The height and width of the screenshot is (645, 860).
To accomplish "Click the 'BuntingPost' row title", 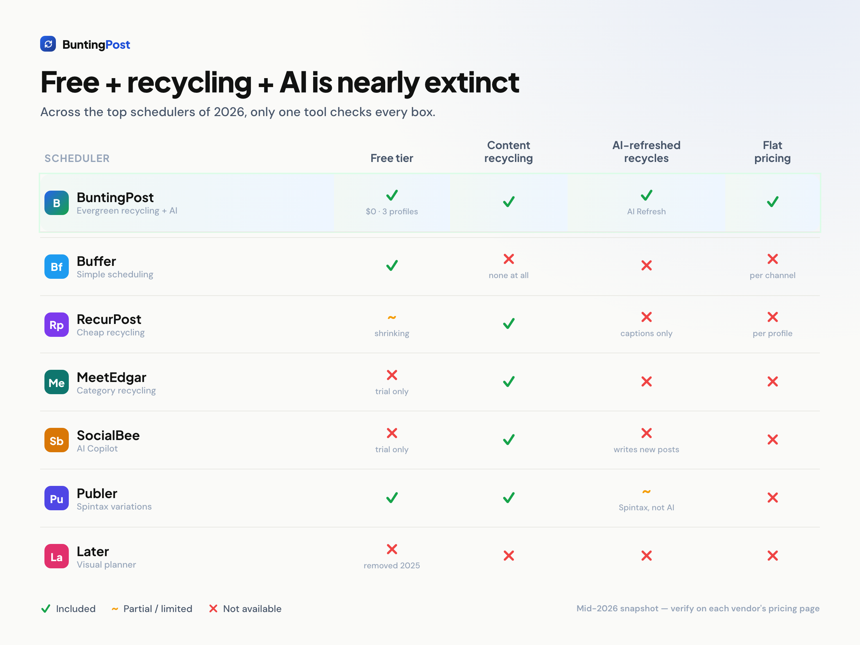I will coord(115,197).
